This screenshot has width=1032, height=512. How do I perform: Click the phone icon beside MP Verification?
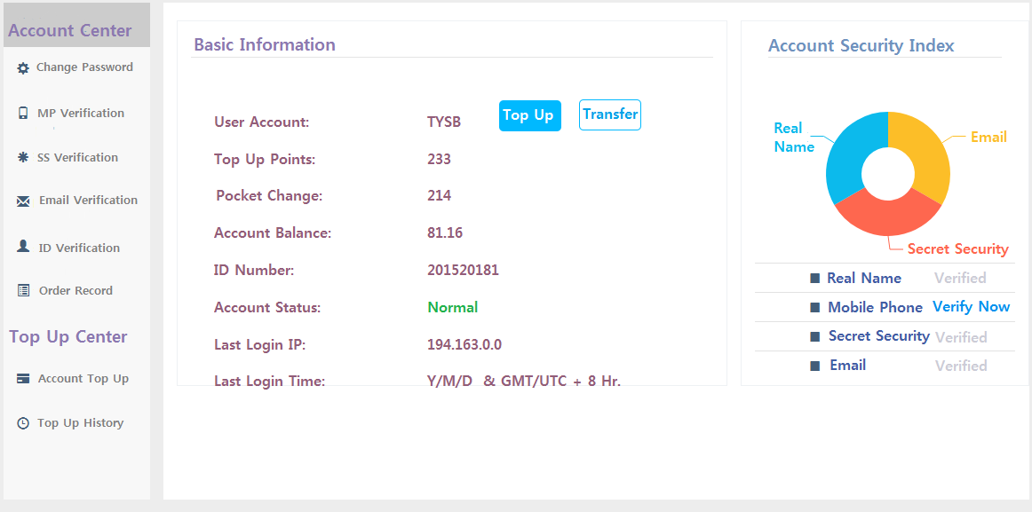[x=23, y=113]
